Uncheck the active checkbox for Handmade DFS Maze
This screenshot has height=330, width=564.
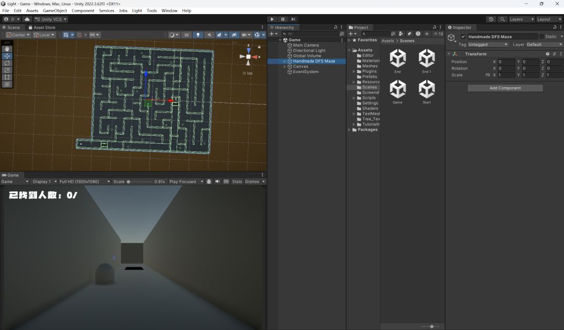click(x=463, y=37)
